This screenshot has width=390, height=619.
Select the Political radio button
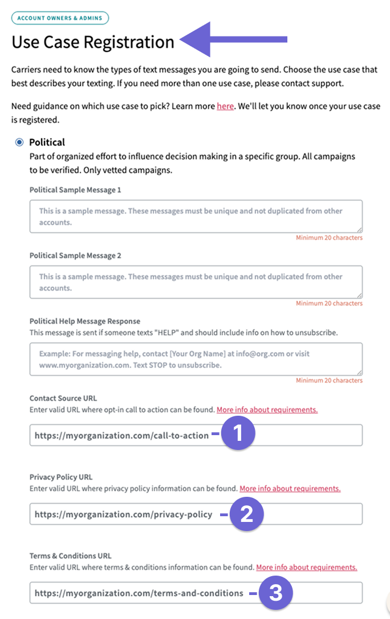(x=19, y=142)
